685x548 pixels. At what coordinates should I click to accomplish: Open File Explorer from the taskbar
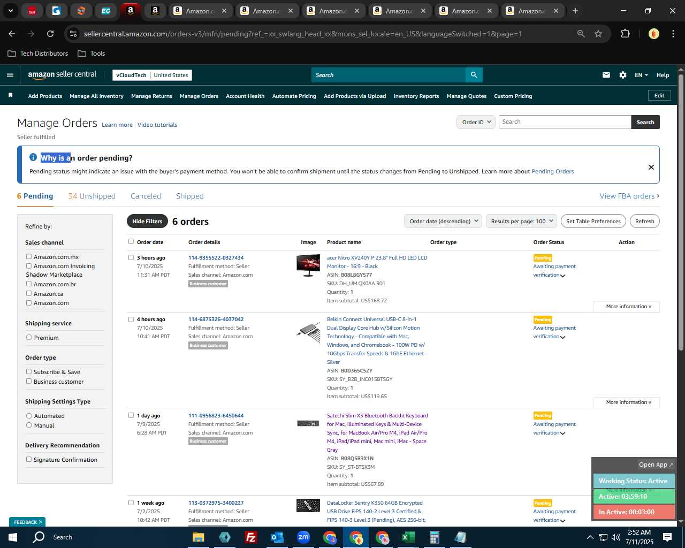click(x=198, y=537)
